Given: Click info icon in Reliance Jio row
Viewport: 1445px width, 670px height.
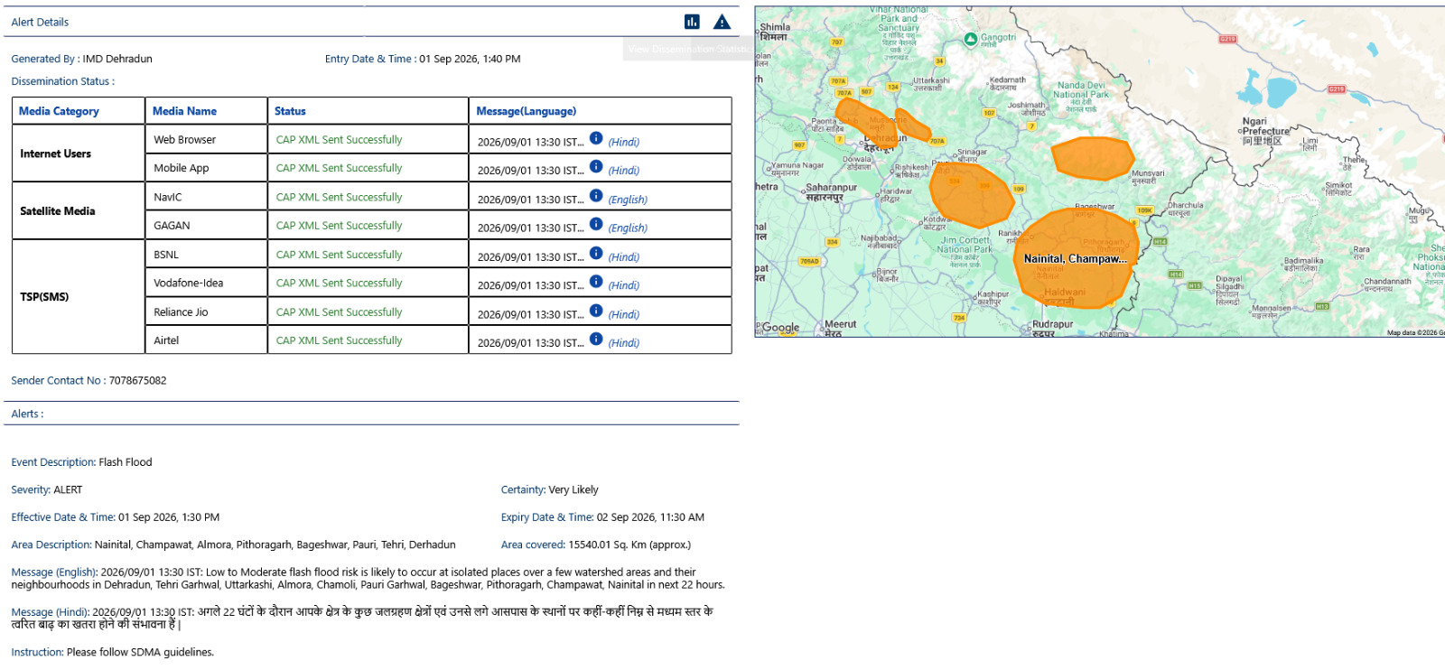Looking at the screenshot, I should point(596,311).
